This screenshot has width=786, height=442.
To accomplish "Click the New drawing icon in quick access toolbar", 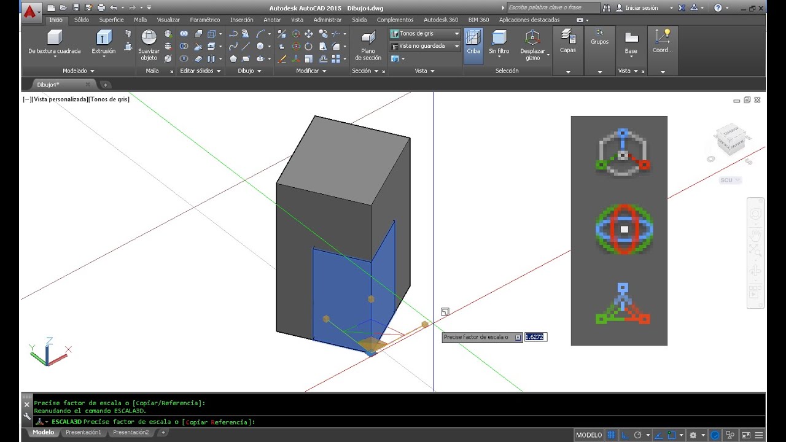I will click(51, 8).
